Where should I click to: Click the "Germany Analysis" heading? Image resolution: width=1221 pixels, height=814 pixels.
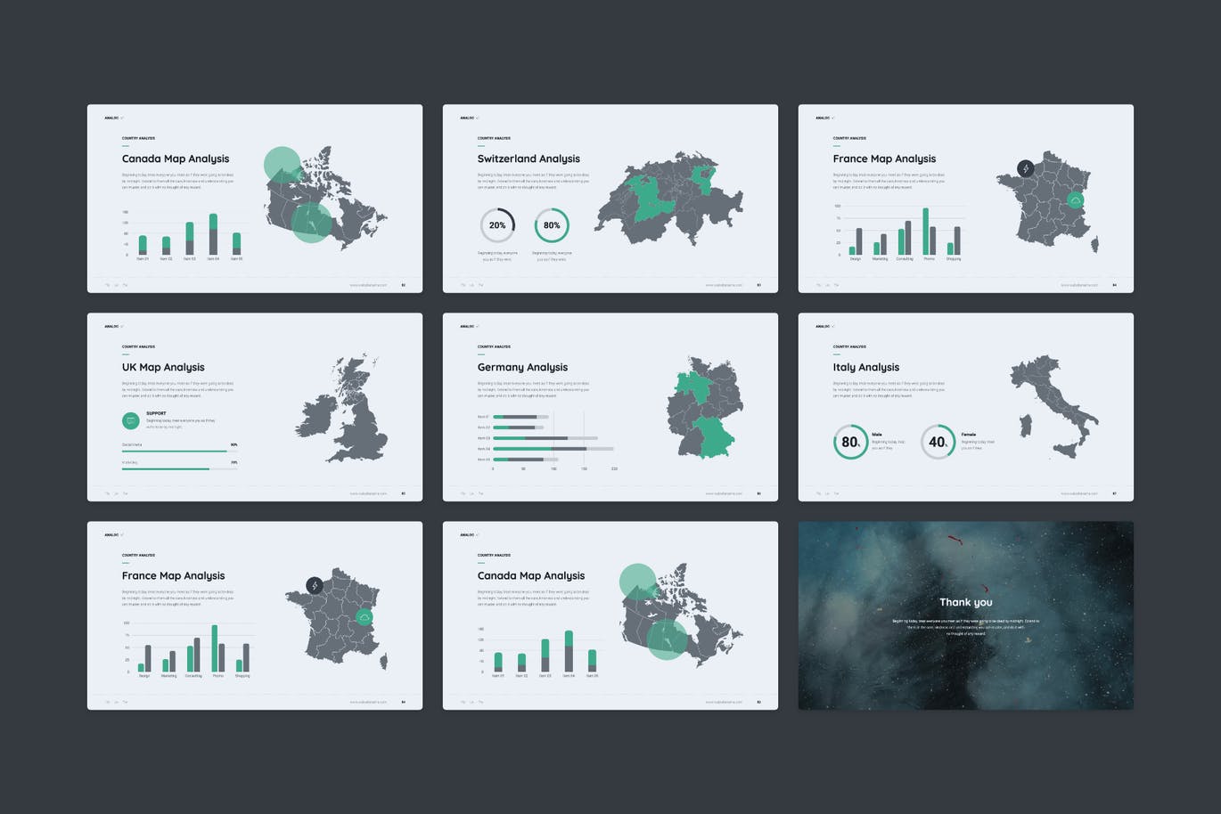tap(522, 367)
